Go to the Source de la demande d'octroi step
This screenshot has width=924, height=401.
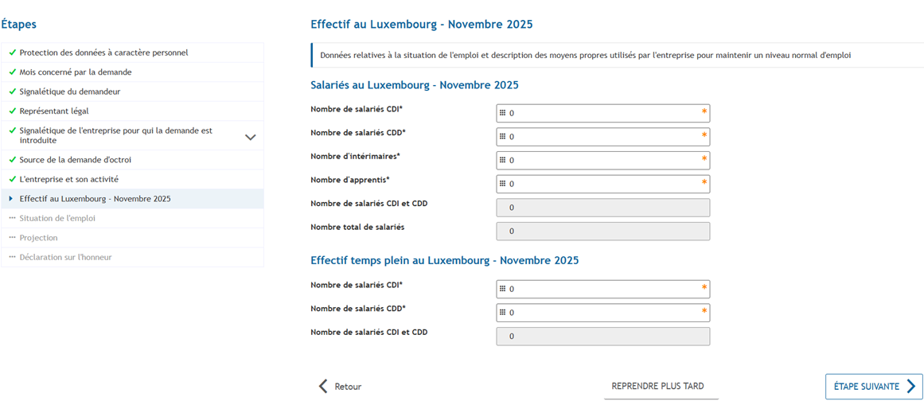pos(76,160)
